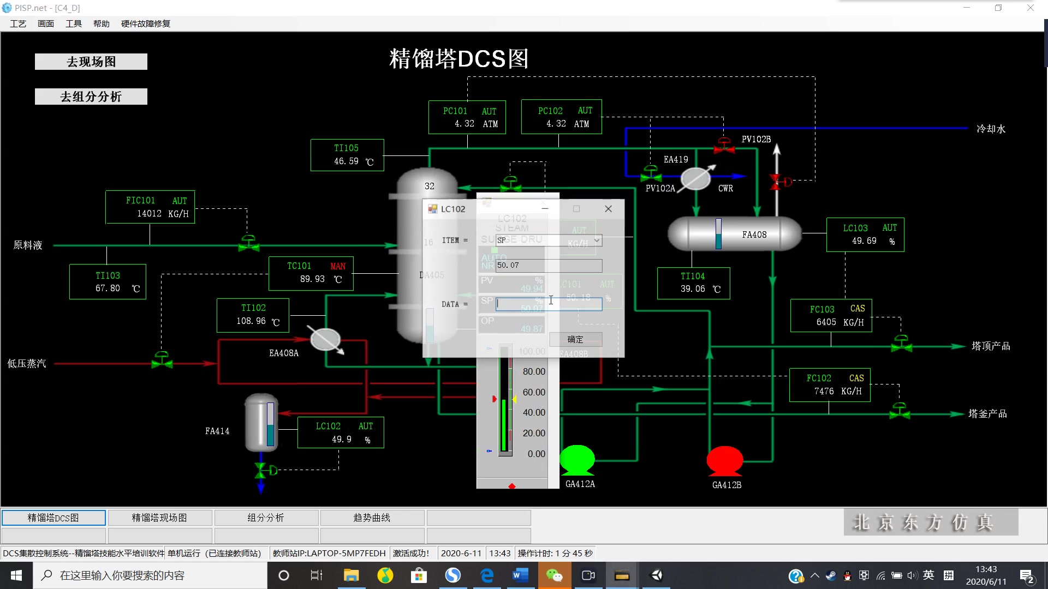The image size is (1048, 589).
Task: Switch to the 组分分析 tab
Action: tap(266, 518)
